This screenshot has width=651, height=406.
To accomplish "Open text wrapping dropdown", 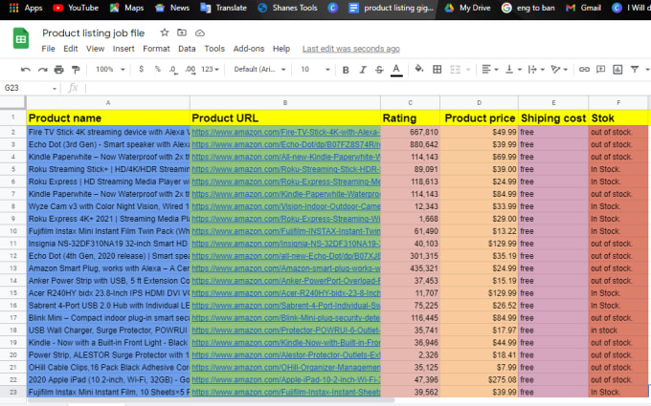I will point(536,69).
